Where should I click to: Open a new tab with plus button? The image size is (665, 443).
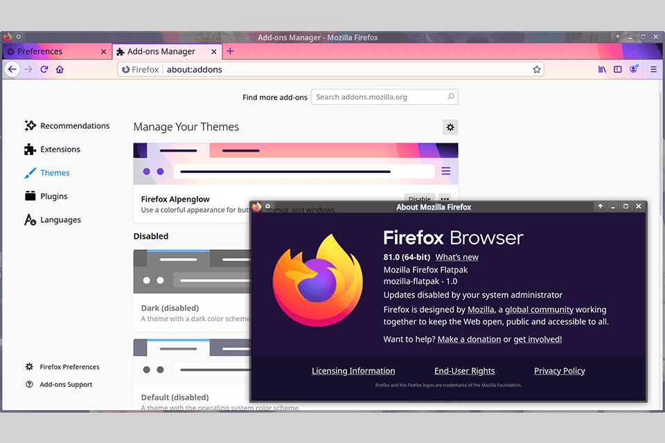tap(230, 51)
